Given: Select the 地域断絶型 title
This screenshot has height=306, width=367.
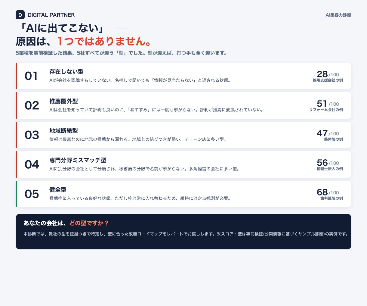Looking at the screenshot, I should click(x=64, y=131).
